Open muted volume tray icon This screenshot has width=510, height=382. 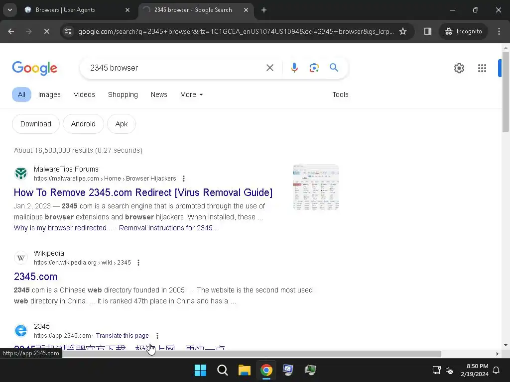tap(449, 370)
